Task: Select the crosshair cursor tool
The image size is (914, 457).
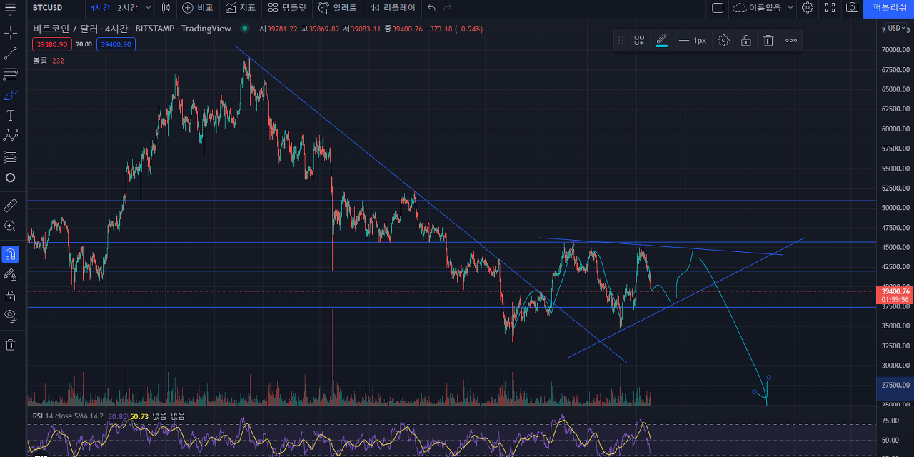Action: coord(10,33)
